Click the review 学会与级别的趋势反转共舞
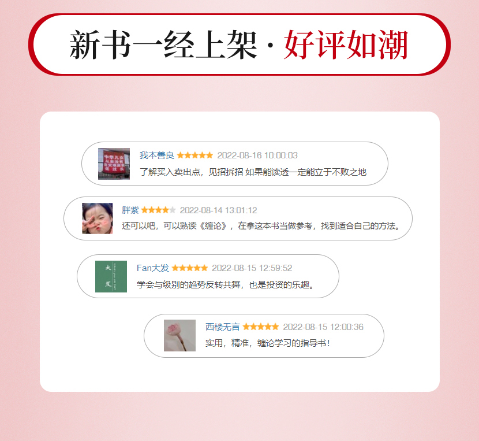Image resolution: width=479 pixels, height=441 pixels. click(226, 285)
